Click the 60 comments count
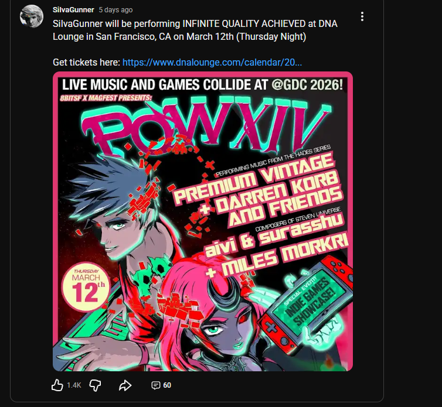This screenshot has height=407, width=442. click(167, 385)
